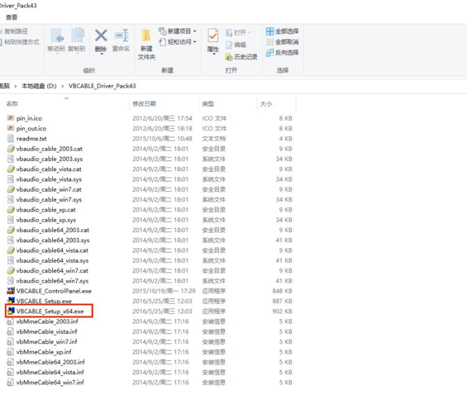
Task: Select the vbaudio_cable64_vista.cat file name
Action: pyautogui.click(x=52, y=250)
